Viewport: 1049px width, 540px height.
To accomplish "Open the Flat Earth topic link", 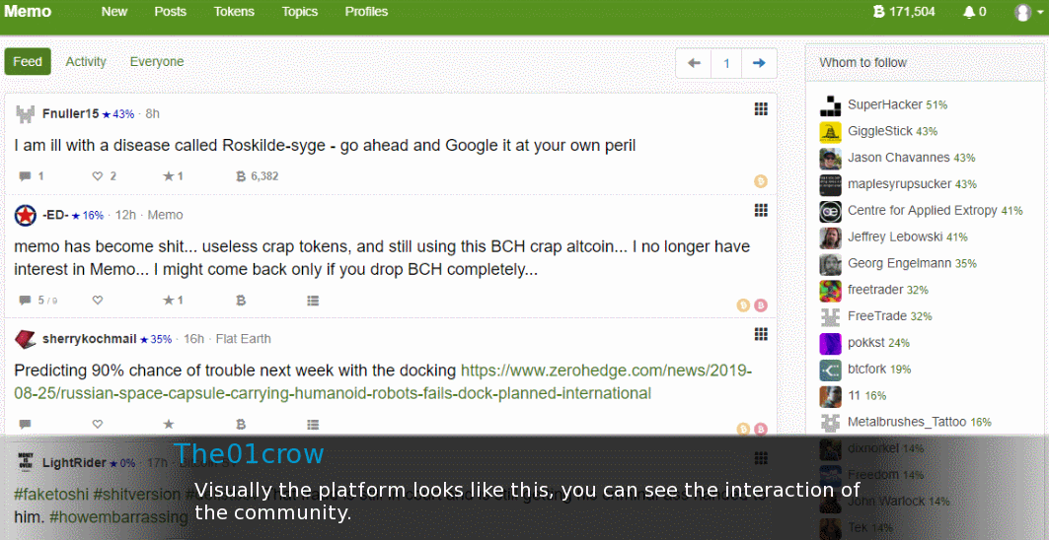I will pos(243,339).
